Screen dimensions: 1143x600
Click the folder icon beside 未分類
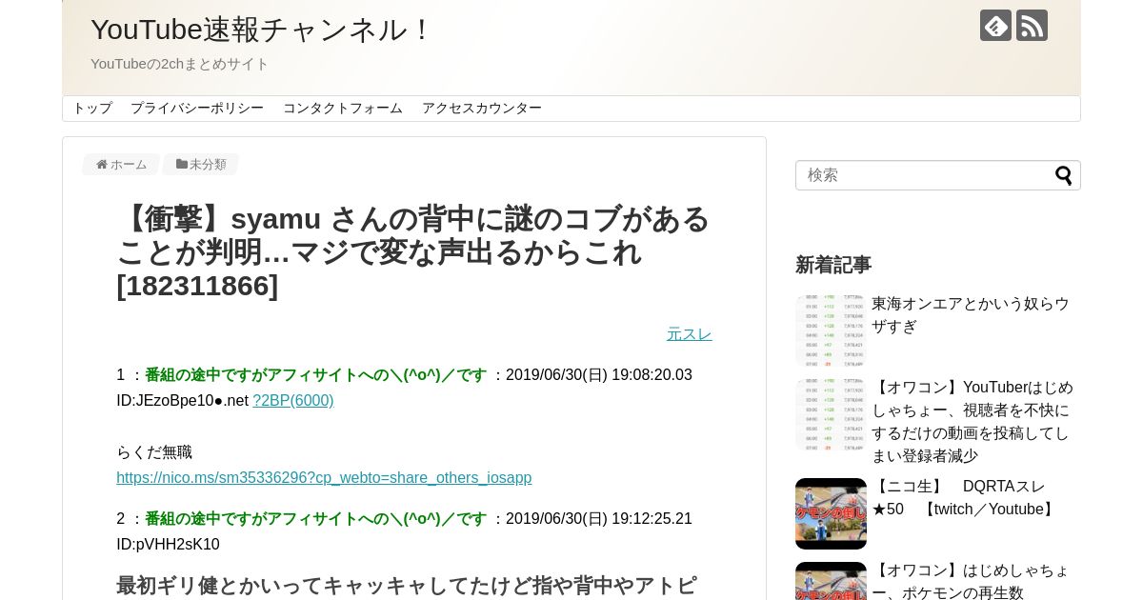click(x=182, y=165)
